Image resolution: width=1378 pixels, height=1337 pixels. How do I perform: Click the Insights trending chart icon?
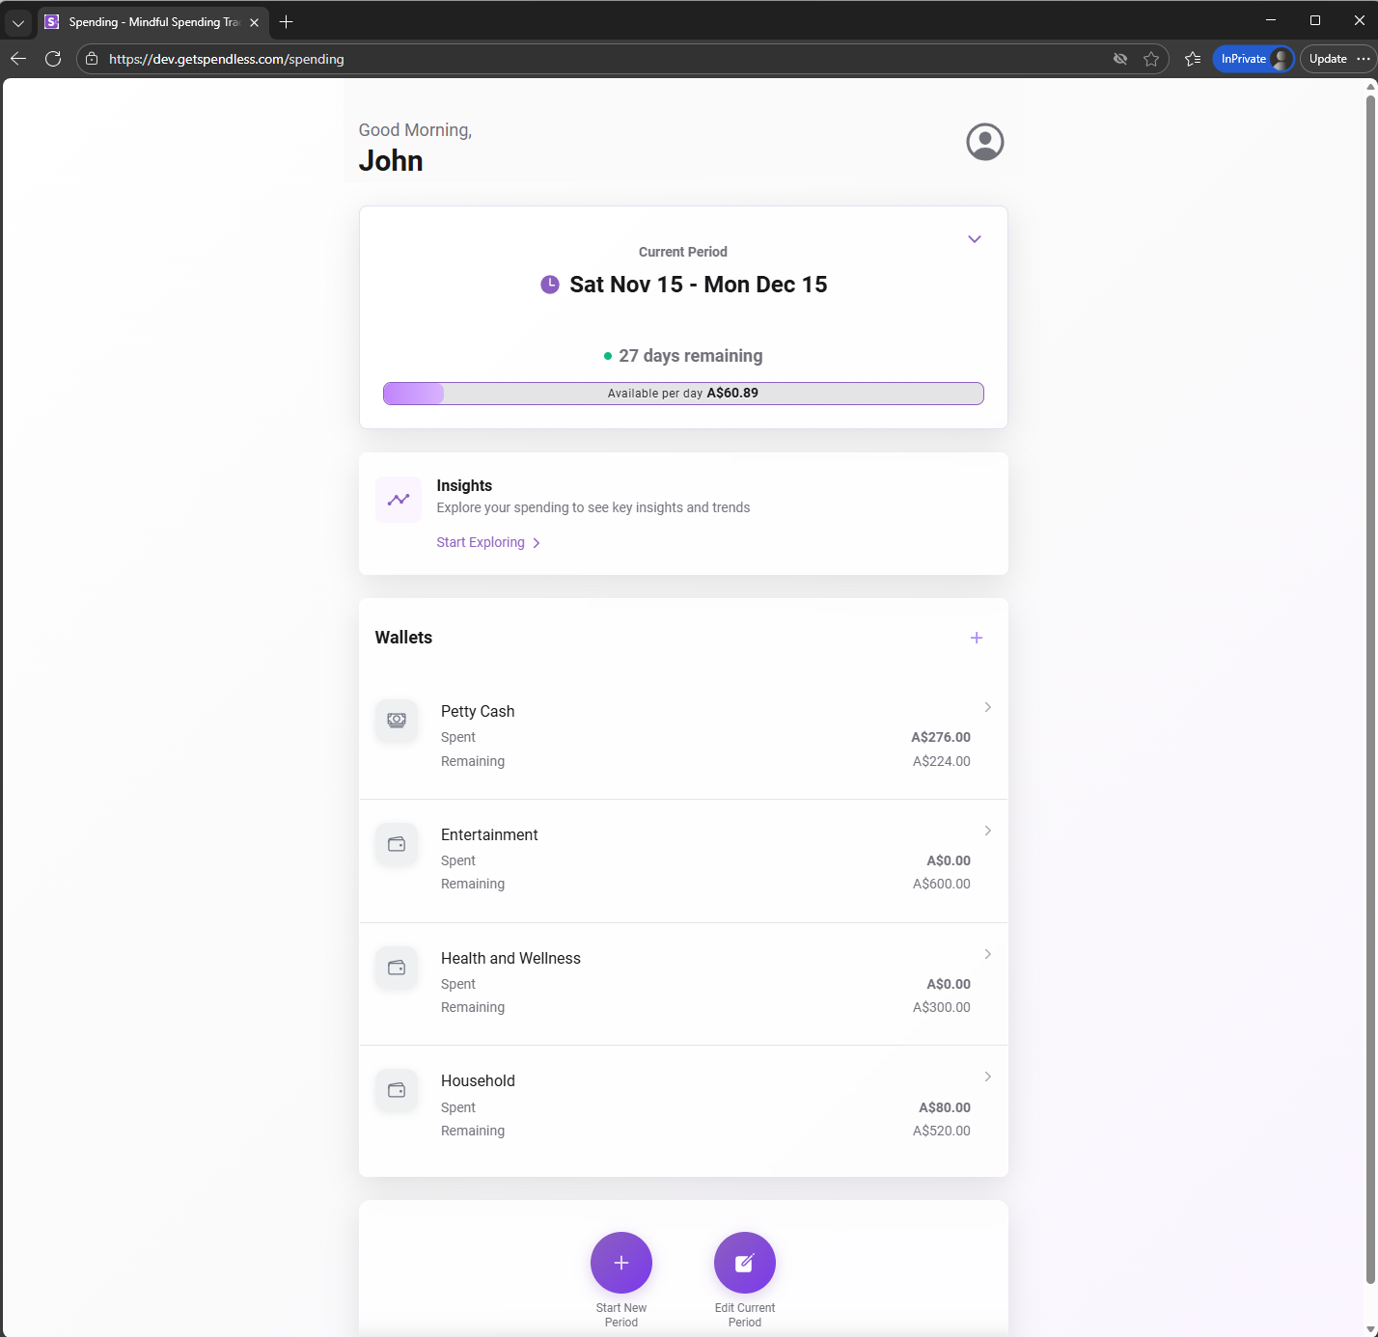pos(398,499)
